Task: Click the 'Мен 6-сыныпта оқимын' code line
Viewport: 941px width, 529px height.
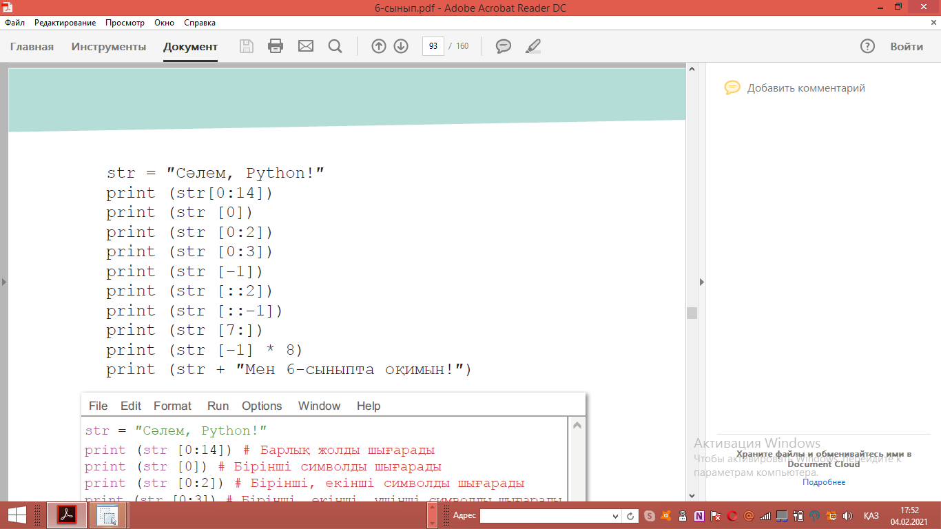Action: tap(289, 369)
